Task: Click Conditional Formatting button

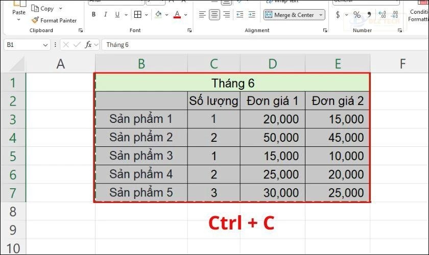Action: click(419, 12)
